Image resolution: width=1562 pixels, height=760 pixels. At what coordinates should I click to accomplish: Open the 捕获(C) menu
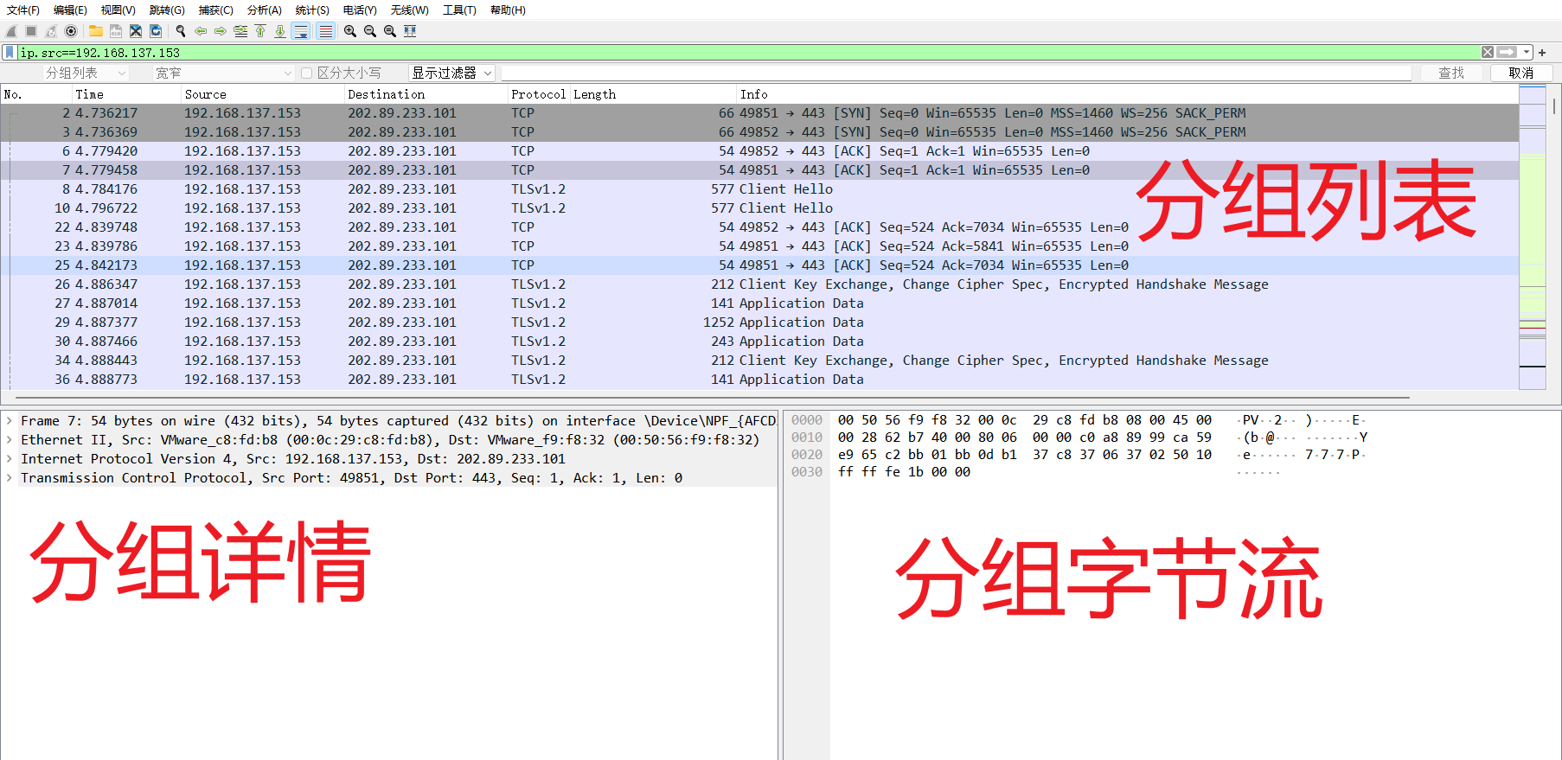tap(215, 10)
